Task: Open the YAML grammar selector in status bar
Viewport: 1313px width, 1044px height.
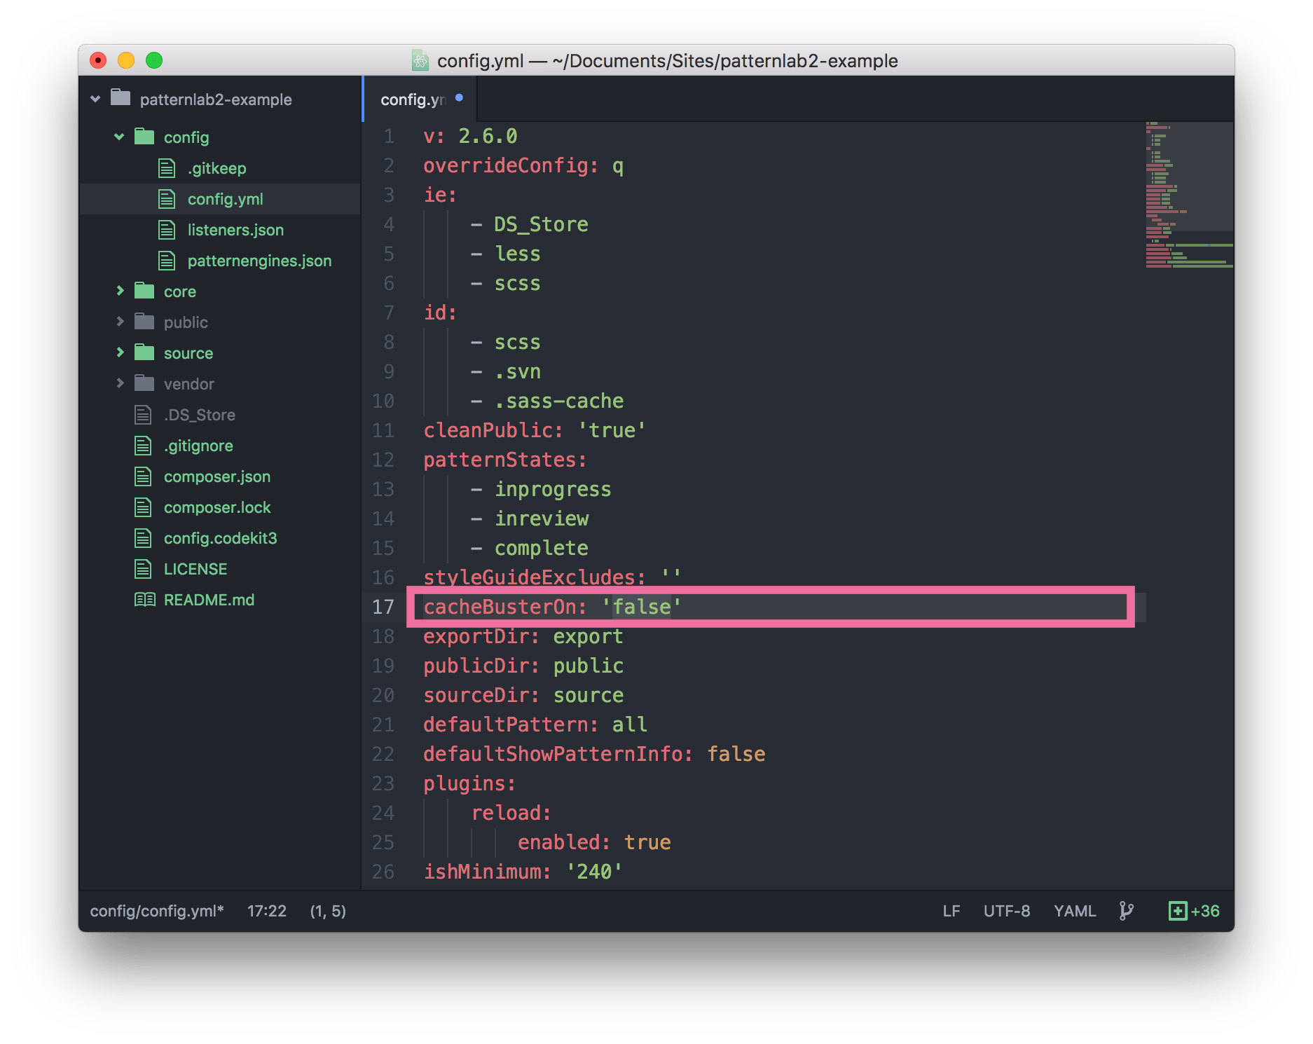Action: tap(1074, 911)
